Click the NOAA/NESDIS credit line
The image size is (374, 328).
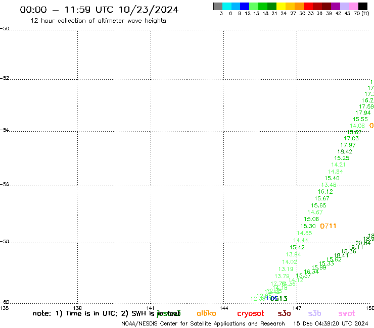pos(203,323)
